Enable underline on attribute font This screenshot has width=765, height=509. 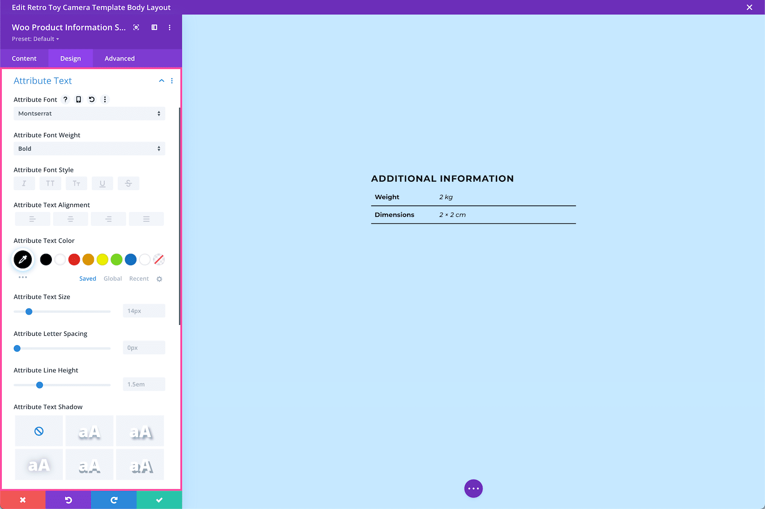click(x=102, y=183)
